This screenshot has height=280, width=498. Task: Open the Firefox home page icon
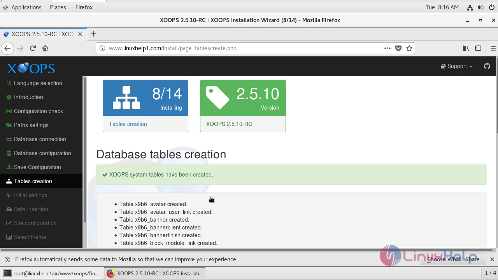pyautogui.click(x=45, y=48)
